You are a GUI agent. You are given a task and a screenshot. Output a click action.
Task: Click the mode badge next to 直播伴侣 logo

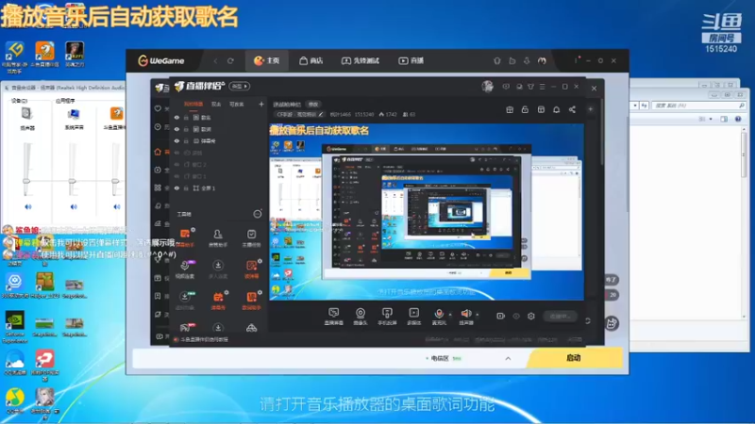click(x=240, y=86)
